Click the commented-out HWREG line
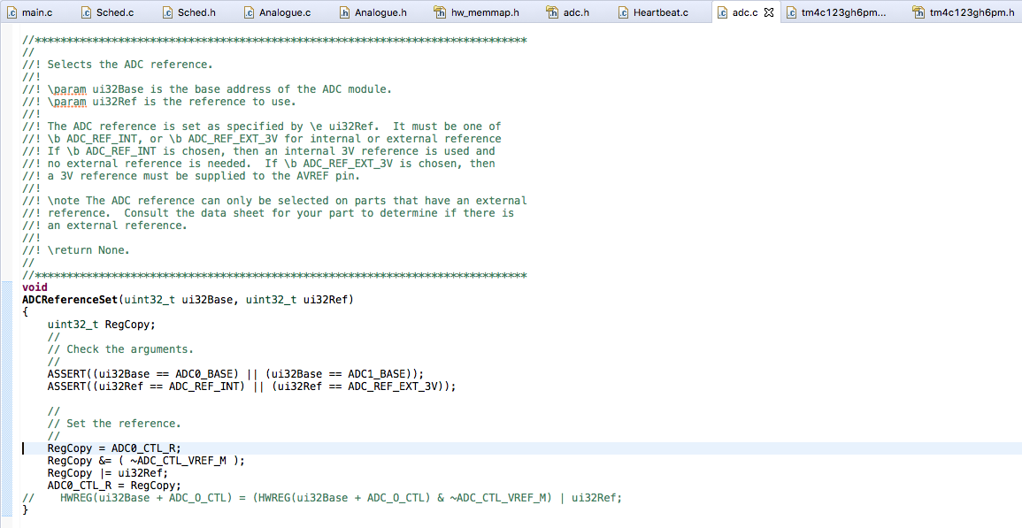Screen dimensions: 1022x528 tap(322, 498)
